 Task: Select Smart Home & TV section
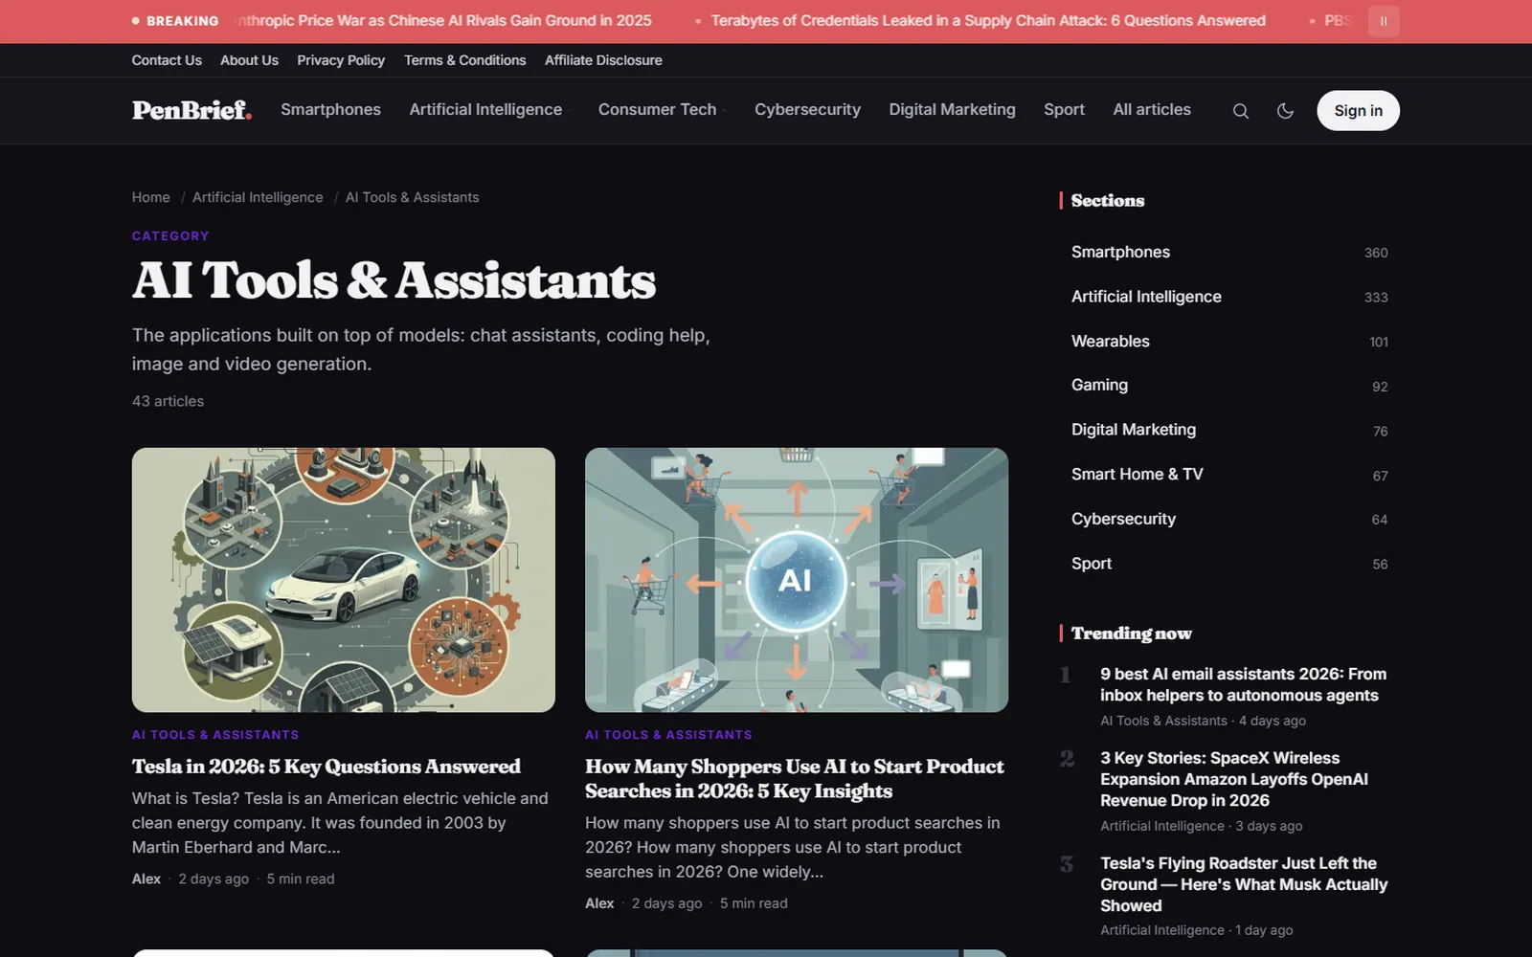(1229, 475)
